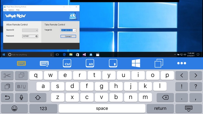Tap the emoji smiley key
203x114 pixels.
[14, 108]
